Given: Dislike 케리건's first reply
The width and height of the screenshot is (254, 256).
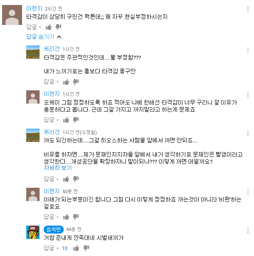Looking at the screenshot, I should 76,82.
